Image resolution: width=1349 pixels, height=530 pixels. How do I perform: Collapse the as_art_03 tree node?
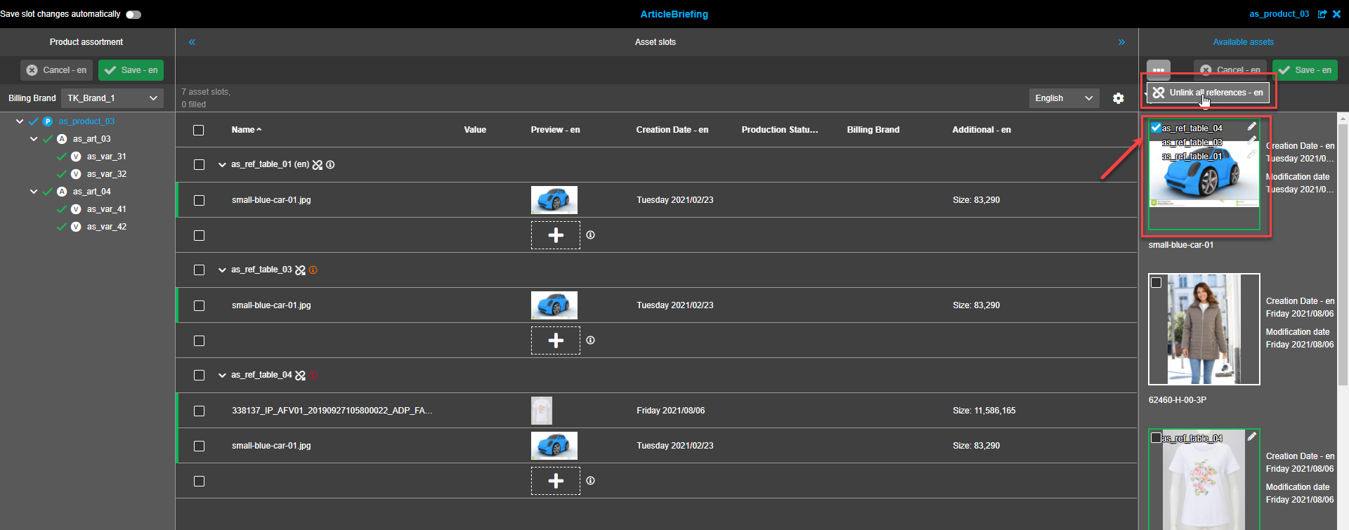click(34, 139)
